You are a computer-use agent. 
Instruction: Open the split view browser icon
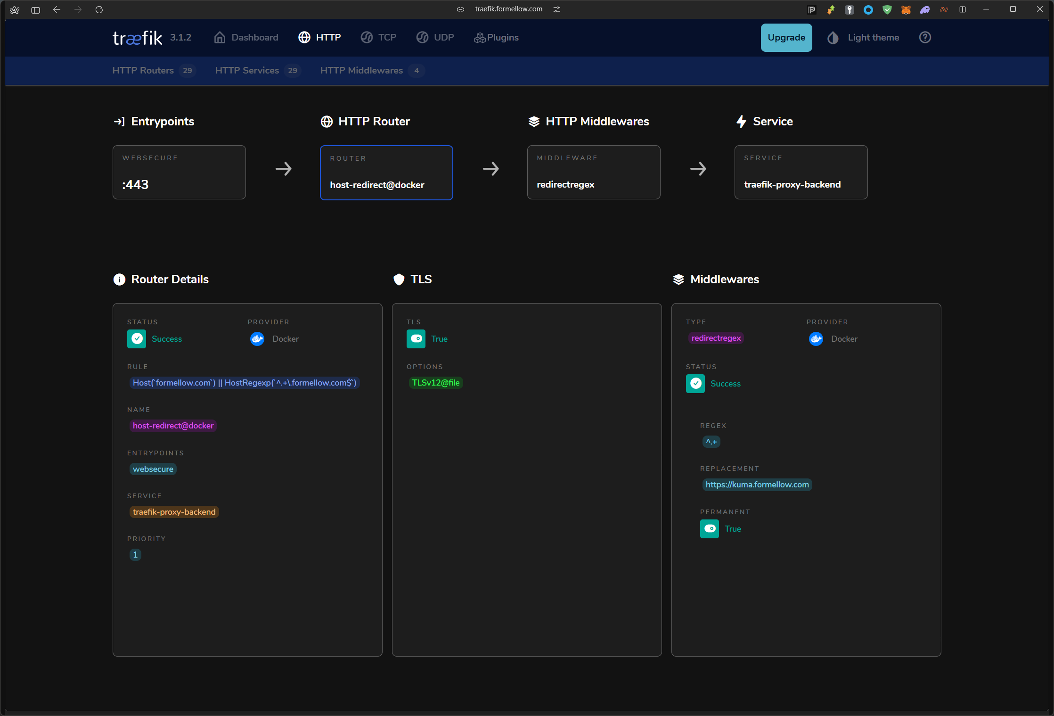(963, 9)
